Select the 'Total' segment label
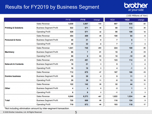Screen dimensions: 152x114 point(7,100)
